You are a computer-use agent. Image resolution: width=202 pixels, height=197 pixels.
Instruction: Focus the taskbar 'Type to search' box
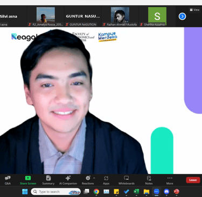coord(55,192)
